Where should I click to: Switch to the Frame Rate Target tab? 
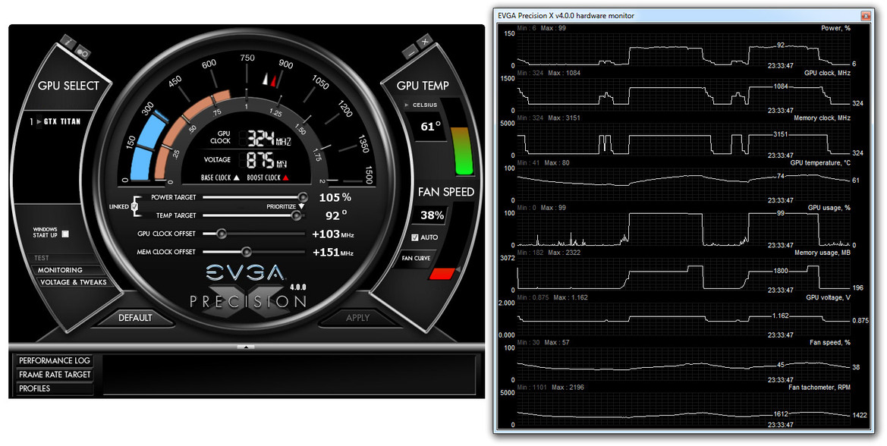[x=55, y=375]
